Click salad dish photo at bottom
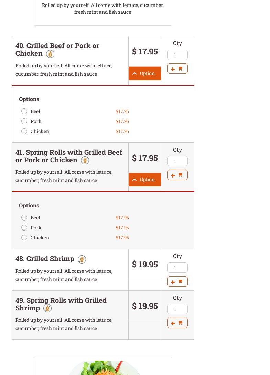The height and width of the screenshot is (375, 270). coord(103,367)
